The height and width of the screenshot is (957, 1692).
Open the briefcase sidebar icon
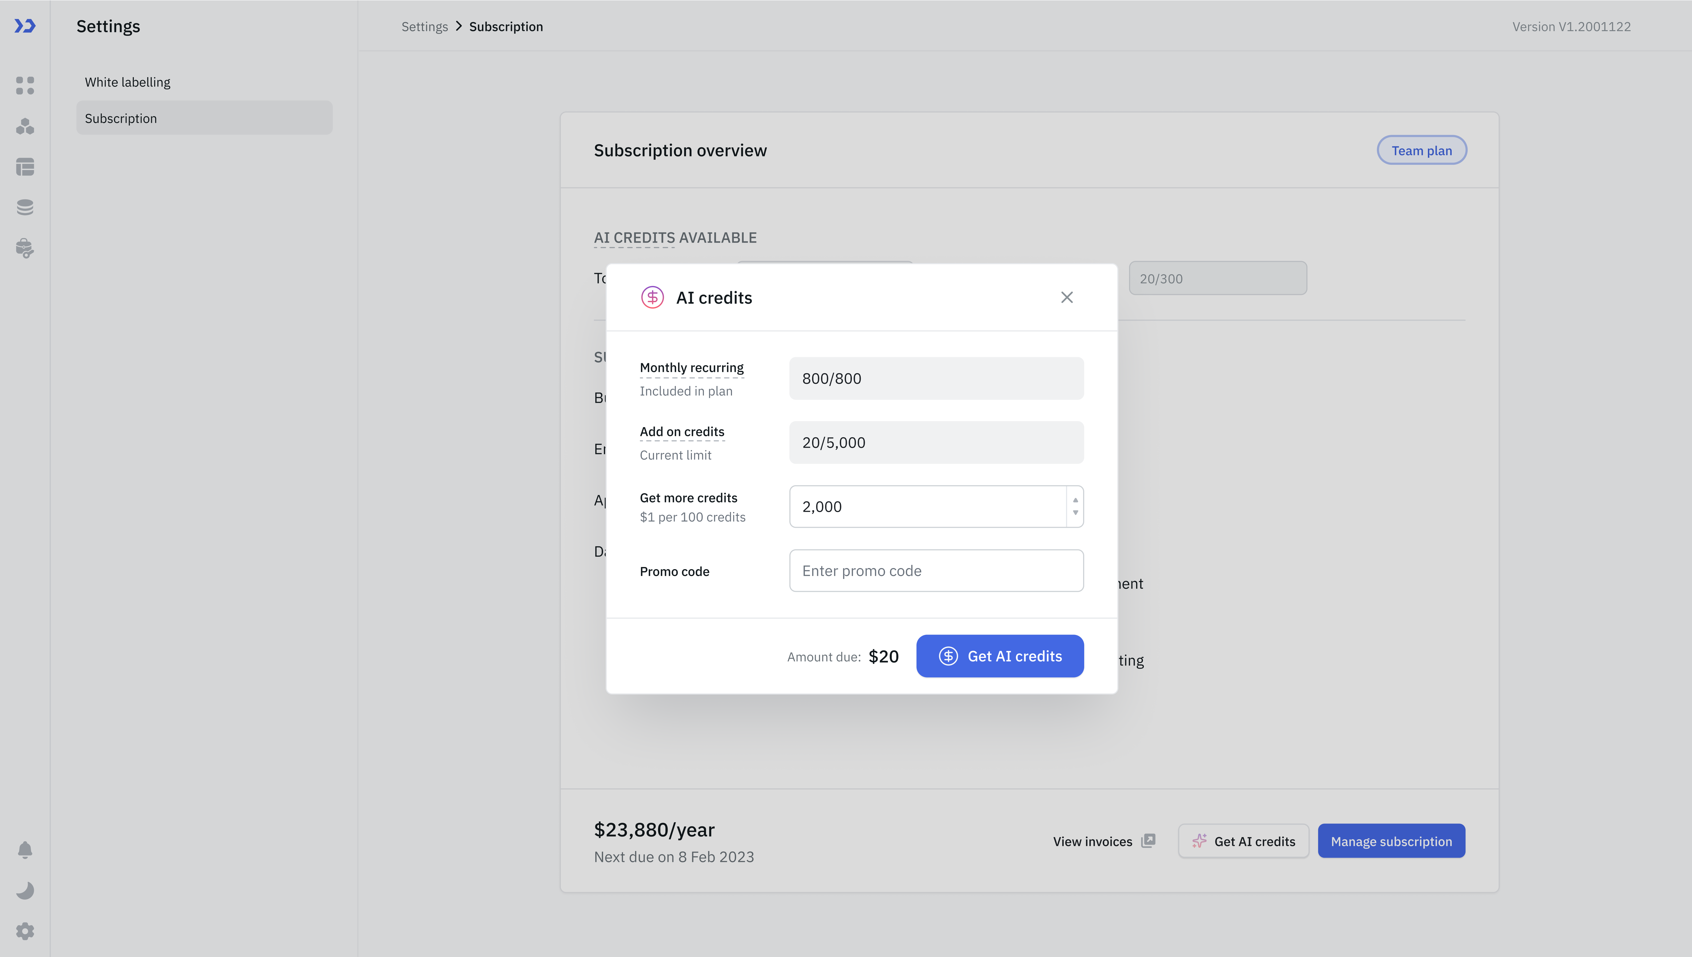coord(25,249)
